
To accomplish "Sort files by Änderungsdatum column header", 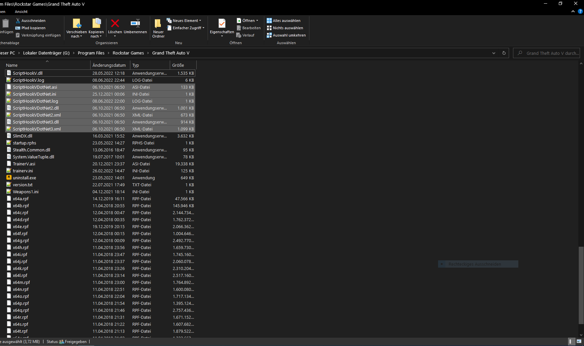I will [x=109, y=65].
